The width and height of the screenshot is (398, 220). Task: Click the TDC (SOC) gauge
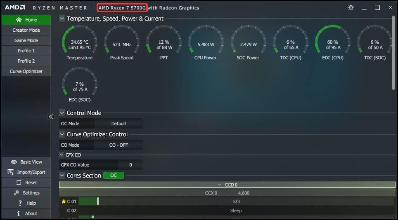tap(374, 42)
